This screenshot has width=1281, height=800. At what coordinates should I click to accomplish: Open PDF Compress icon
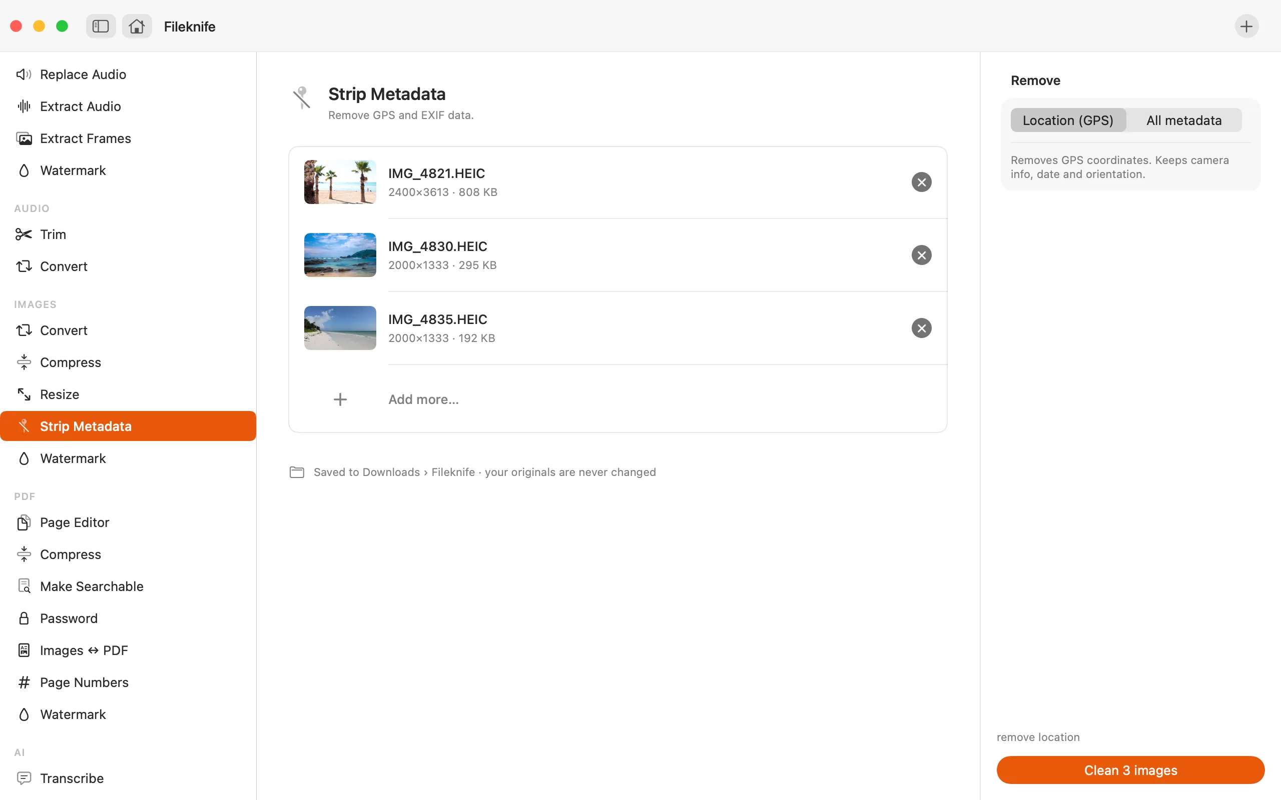point(24,554)
